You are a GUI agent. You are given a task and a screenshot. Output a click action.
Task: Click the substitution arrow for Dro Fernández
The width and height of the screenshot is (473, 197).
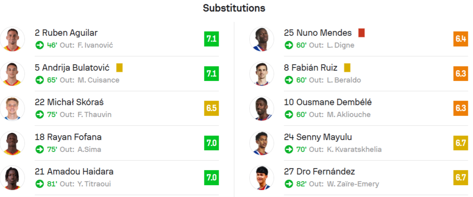289,184
